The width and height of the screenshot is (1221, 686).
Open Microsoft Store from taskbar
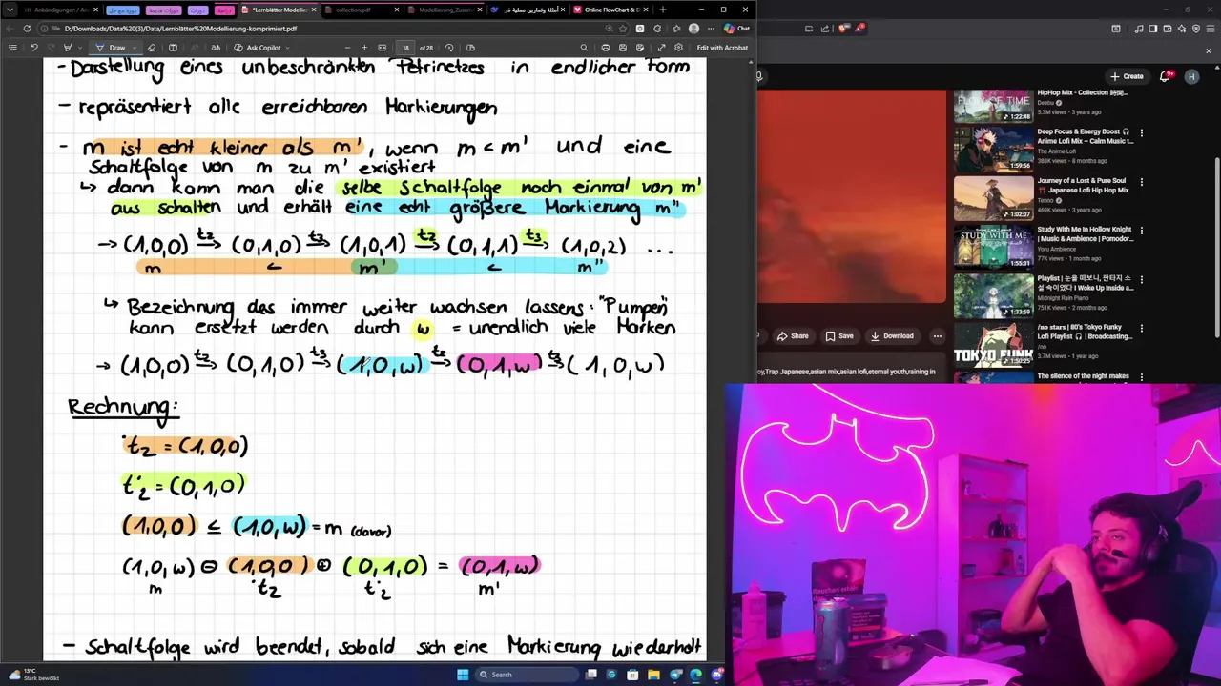632,675
